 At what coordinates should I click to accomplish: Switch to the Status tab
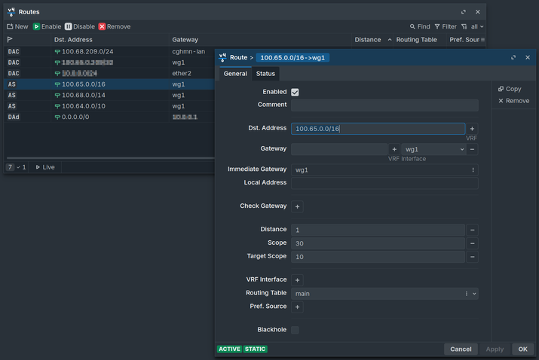pos(265,74)
